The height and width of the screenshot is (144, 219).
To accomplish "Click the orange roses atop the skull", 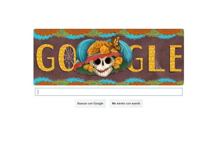I will 100,48.
